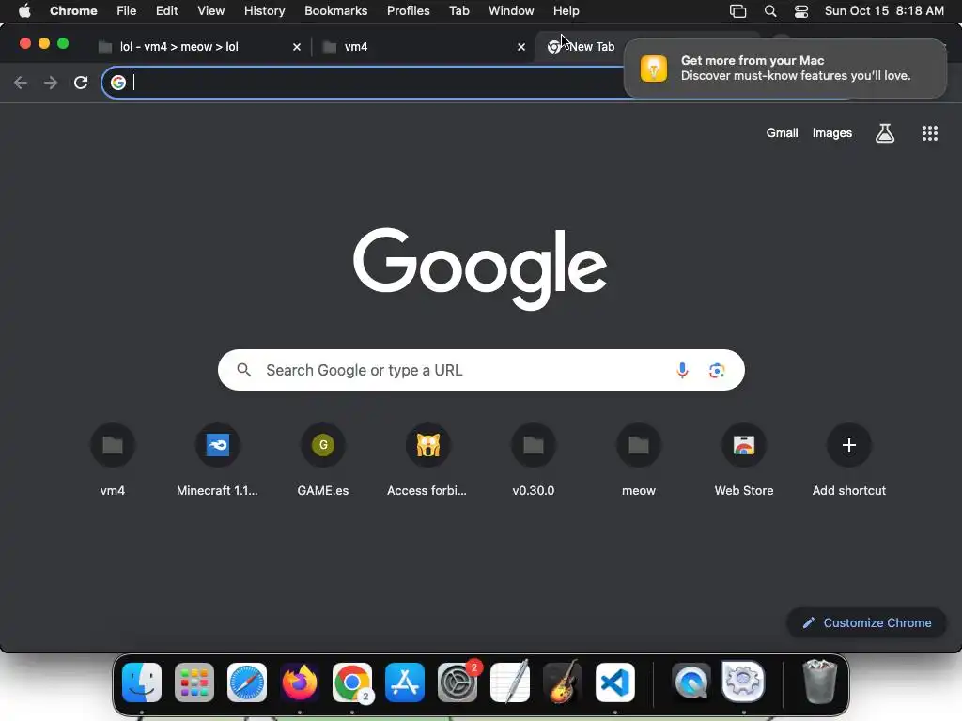962x721 pixels.
Task: Click the Customize Chrome button
Action: coord(866,623)
